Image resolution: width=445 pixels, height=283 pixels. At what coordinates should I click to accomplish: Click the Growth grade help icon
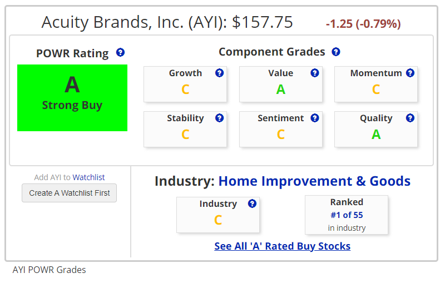pos(219,73)
